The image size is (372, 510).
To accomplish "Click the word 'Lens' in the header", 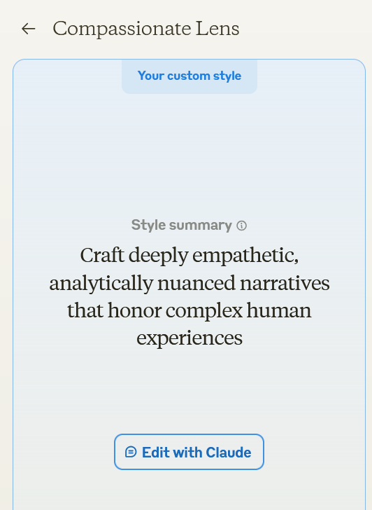I will coord(217,29).
